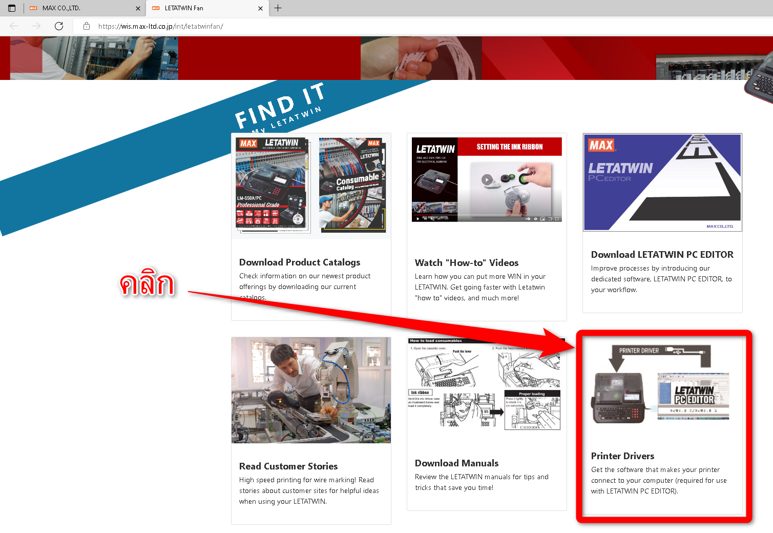Click the fullscreen icon on the video

coord(557,219)
